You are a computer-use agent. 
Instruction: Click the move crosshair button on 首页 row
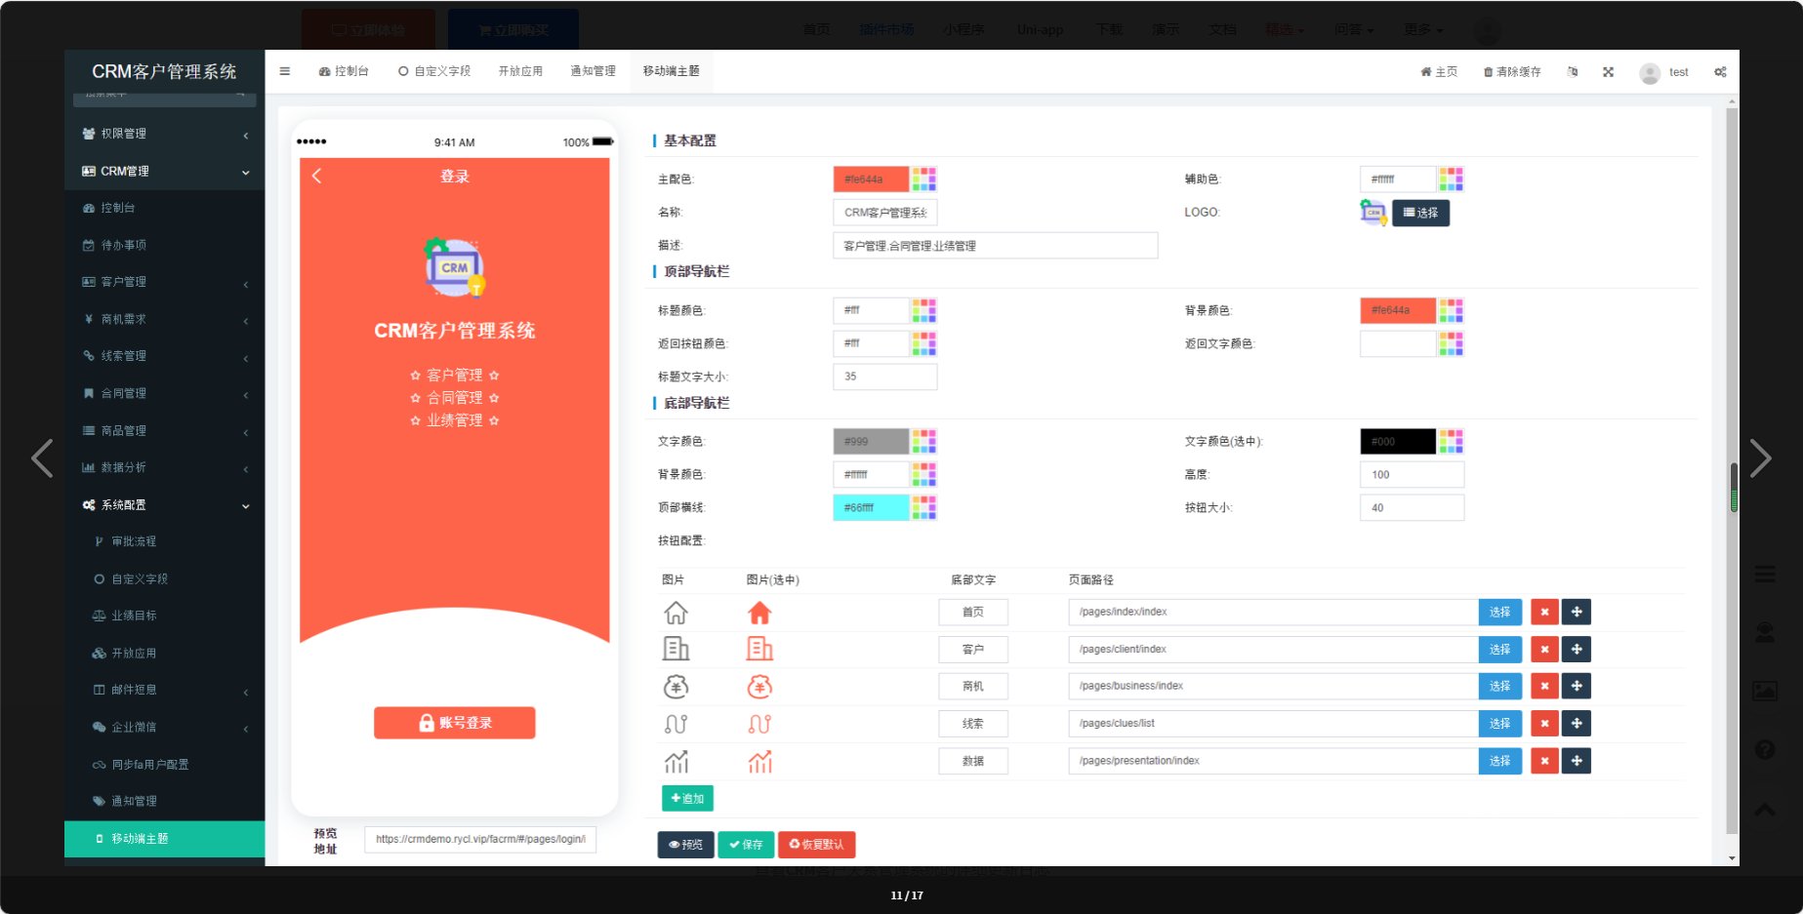pos(1577,612)
